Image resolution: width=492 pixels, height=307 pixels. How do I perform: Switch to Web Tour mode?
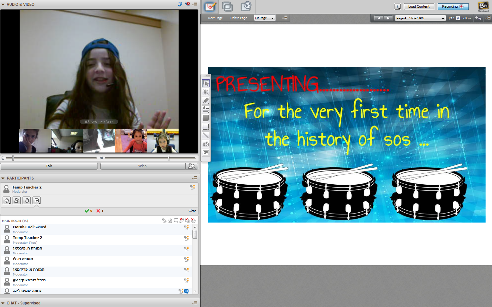click(246, 6)
